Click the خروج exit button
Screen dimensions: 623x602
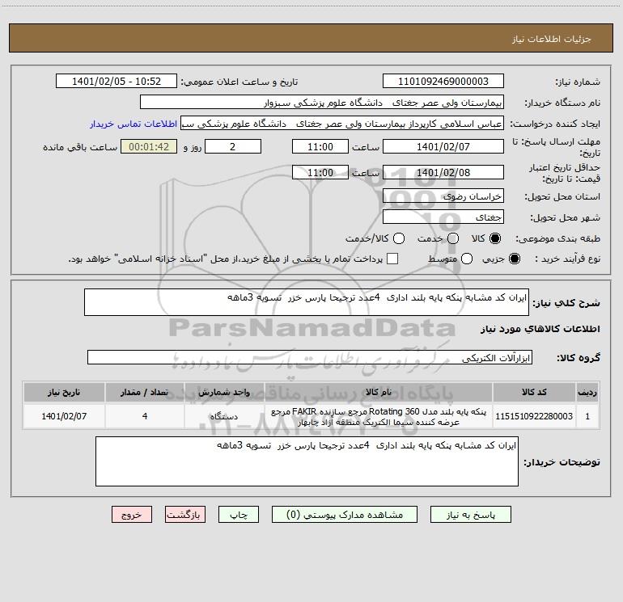[132, 515]
